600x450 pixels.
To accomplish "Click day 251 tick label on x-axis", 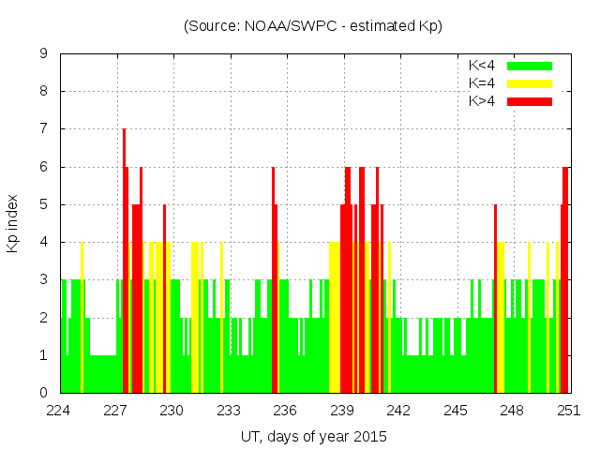I will (x=568, y=411).
